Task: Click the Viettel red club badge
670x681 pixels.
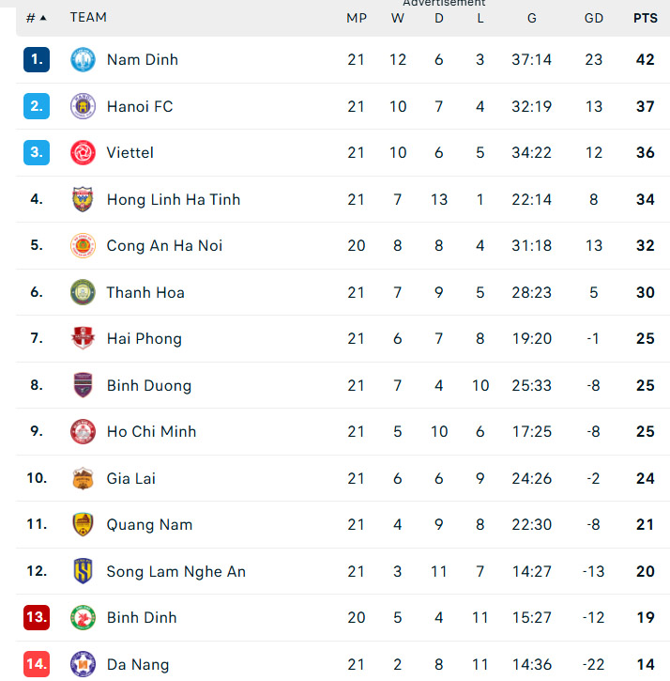Action: 83,153
